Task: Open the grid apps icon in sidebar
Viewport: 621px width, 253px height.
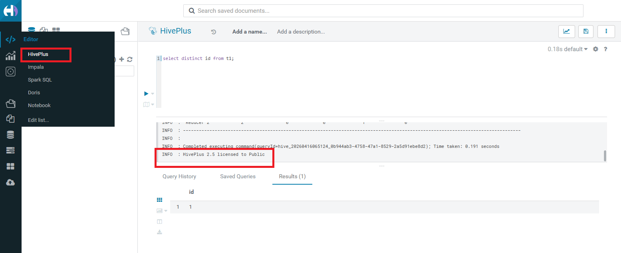Action: pyautogui.click(x=10, y=166)
